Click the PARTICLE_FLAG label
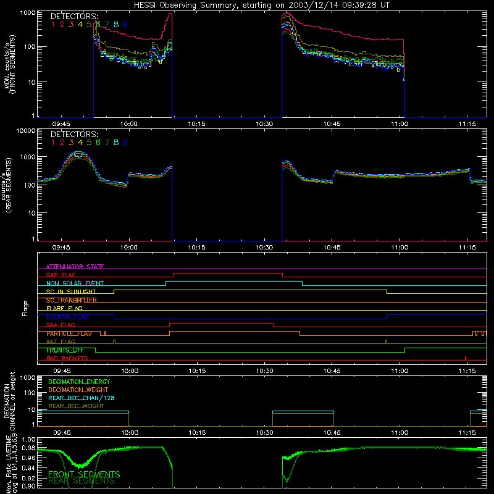The width and height of the screenshot is (494, 494). coord(69,333)
